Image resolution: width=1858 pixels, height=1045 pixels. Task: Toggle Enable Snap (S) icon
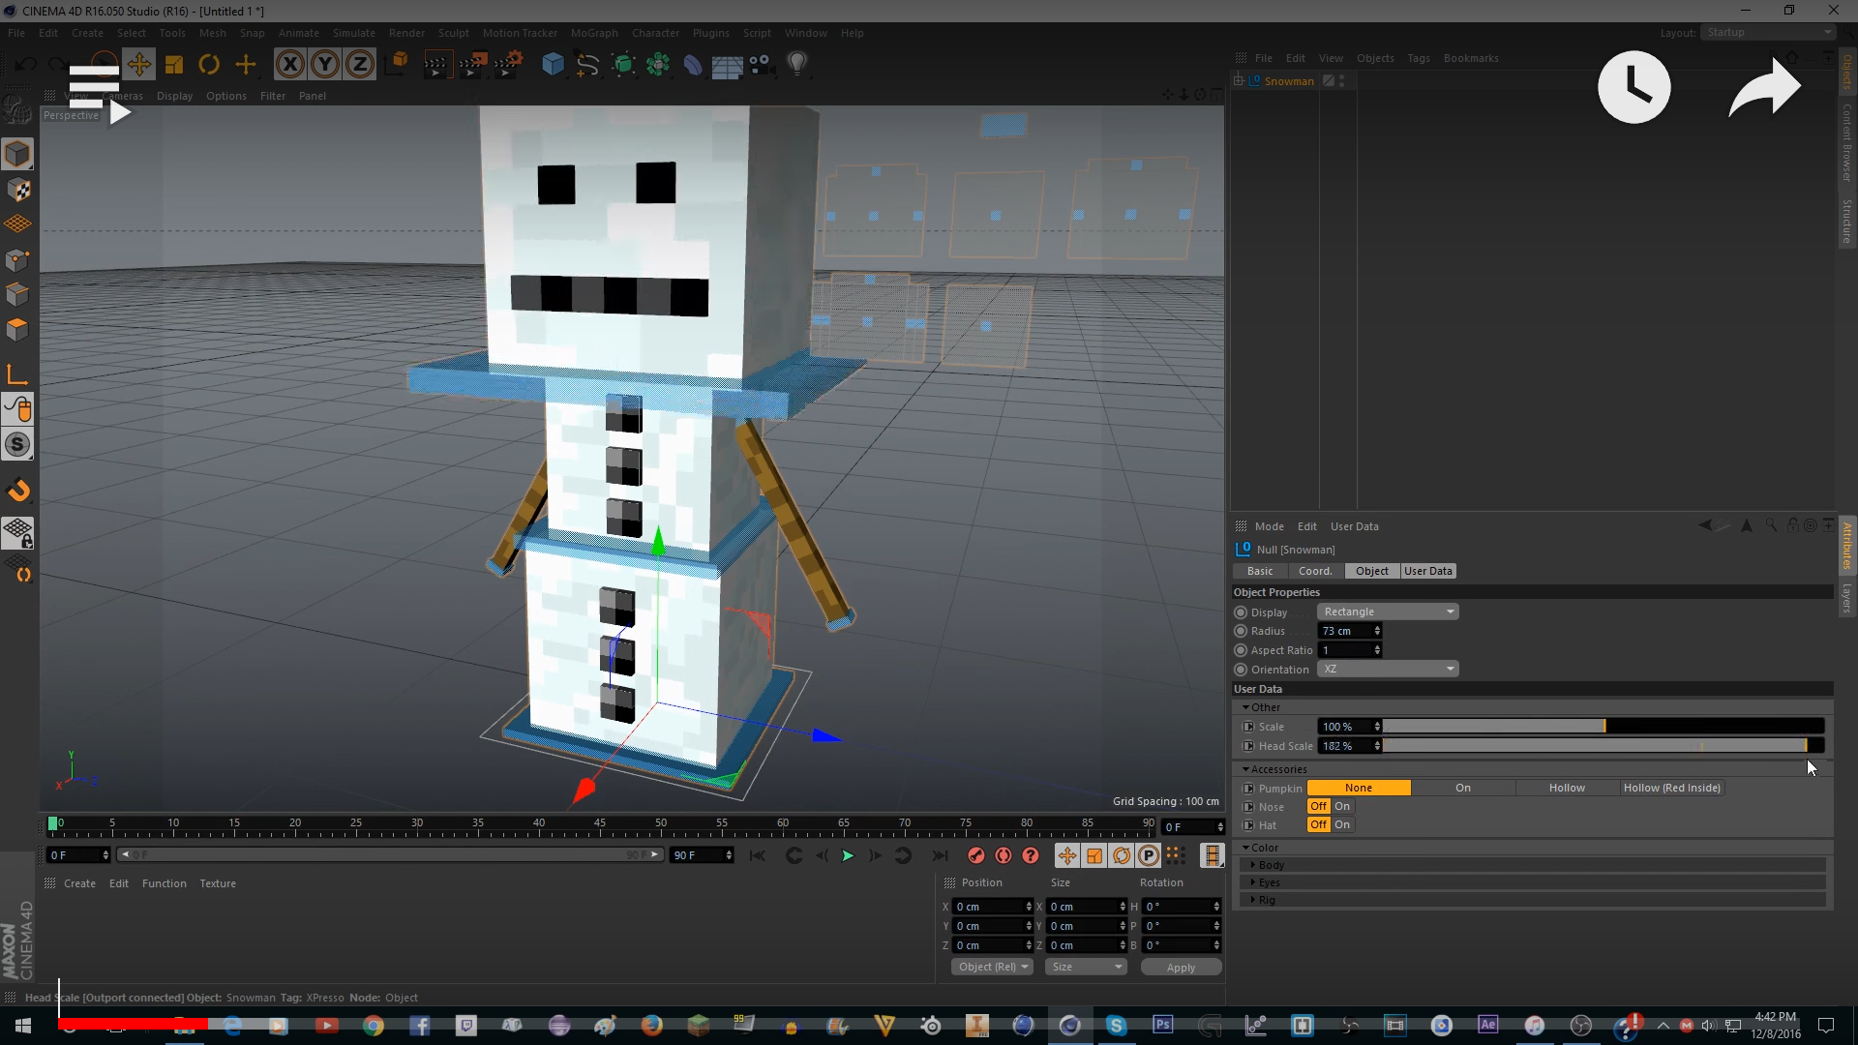(17, 444)
